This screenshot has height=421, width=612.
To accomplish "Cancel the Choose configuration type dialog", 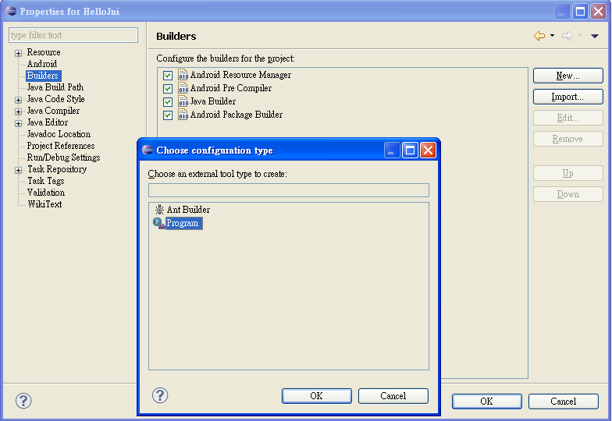I will [393, 396].
